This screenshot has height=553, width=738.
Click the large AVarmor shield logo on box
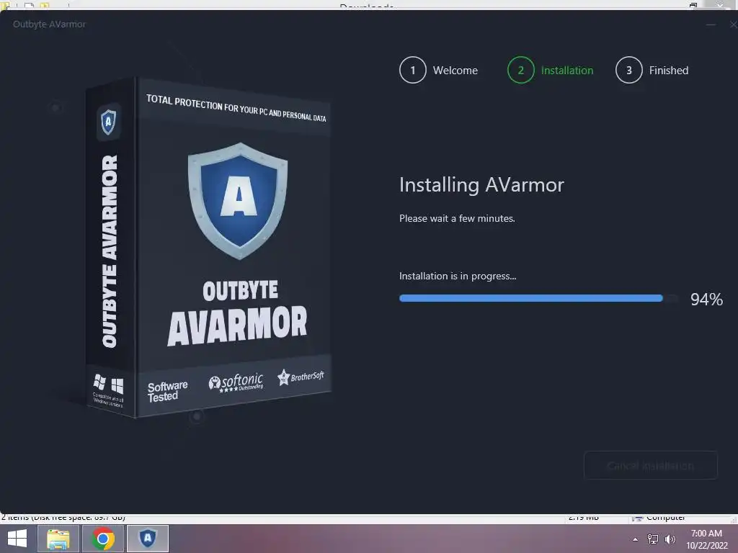click(238, 201)
